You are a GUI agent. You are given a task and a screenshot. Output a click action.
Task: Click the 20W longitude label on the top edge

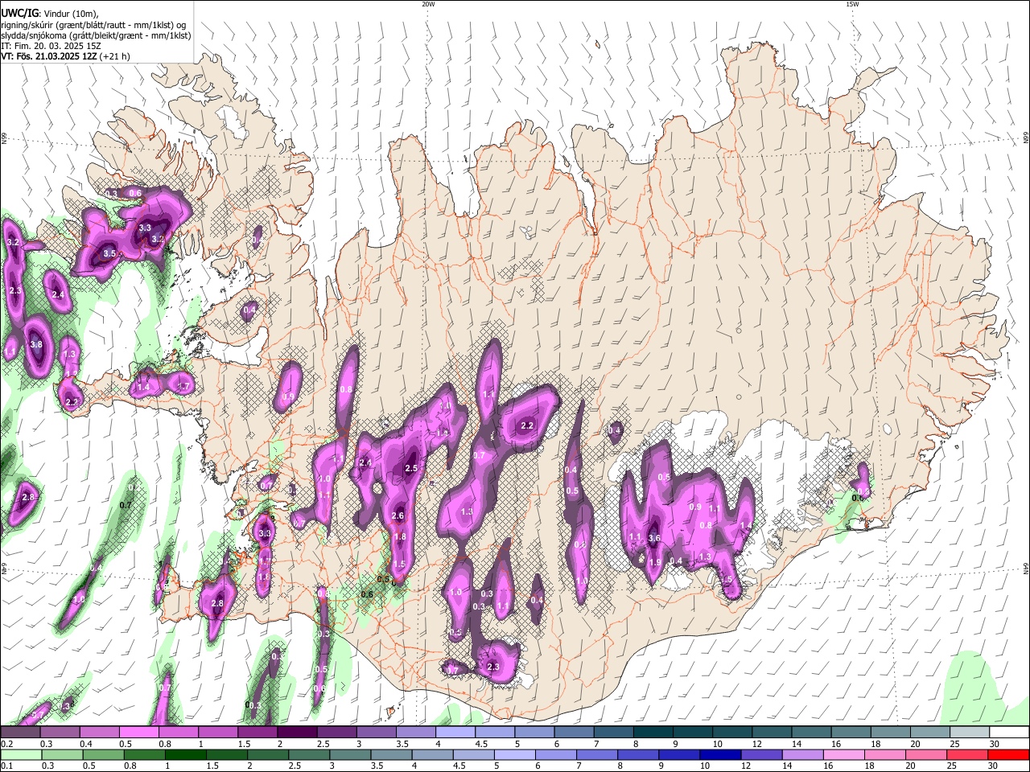(428, 4)
